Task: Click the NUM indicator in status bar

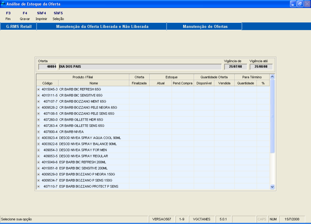Action: click(x=273, y=219)
